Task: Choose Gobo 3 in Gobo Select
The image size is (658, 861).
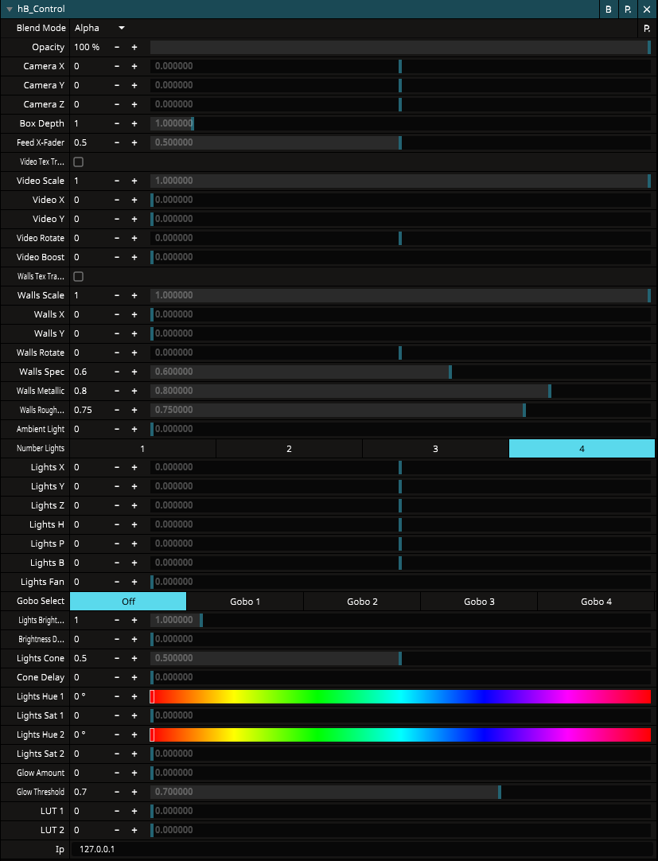Action: [479, 602]
